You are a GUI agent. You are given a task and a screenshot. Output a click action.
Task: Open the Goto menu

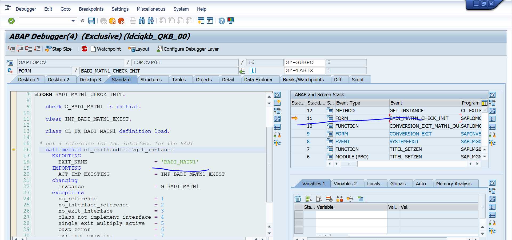pyautogui.click(x=65, y=9)
